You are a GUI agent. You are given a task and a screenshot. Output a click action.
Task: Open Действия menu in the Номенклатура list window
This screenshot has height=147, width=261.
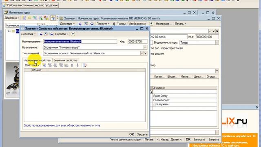[x=12, y=18]
